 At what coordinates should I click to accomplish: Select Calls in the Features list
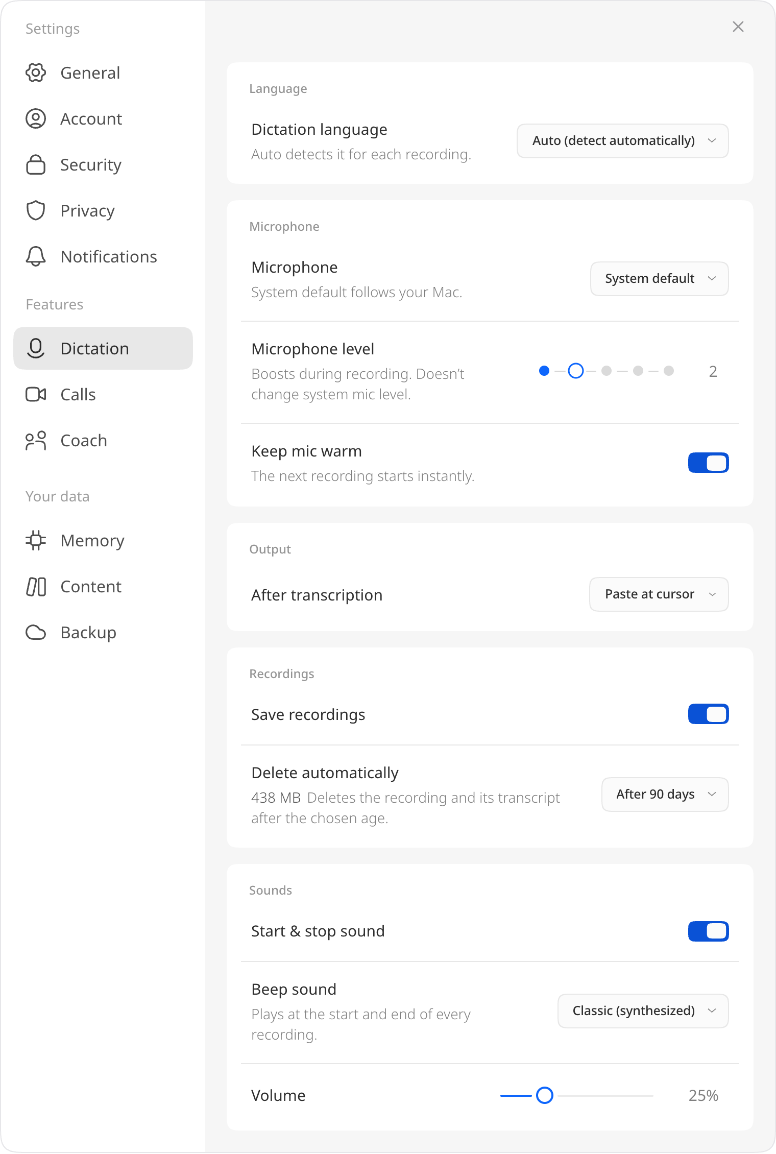click(103, 395)
